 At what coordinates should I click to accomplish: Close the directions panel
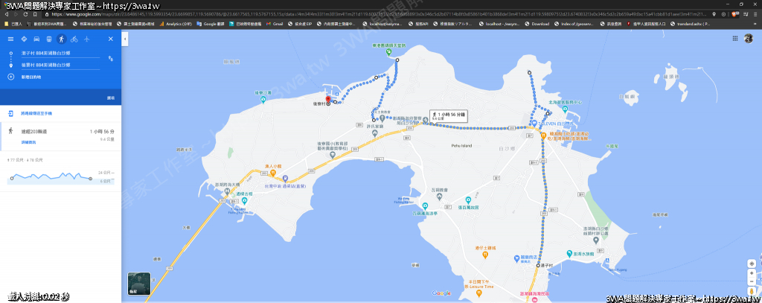click(x=111, y=38)
